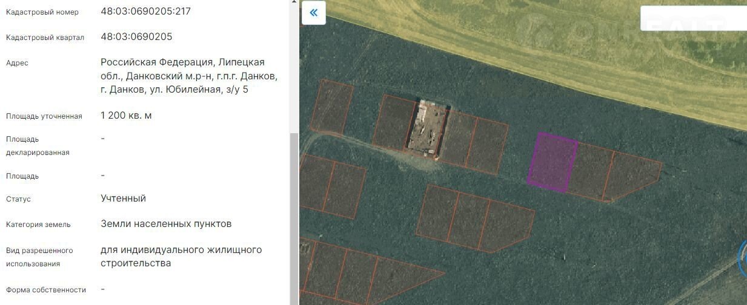
Task: Select the purple highlighted land parcel
Action: click(x=552, y=162)
